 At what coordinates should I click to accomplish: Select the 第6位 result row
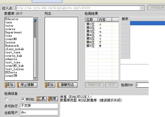click(102, 42)
